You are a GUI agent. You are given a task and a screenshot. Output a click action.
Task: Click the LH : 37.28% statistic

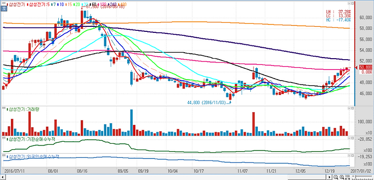click(x=339, y=11)
